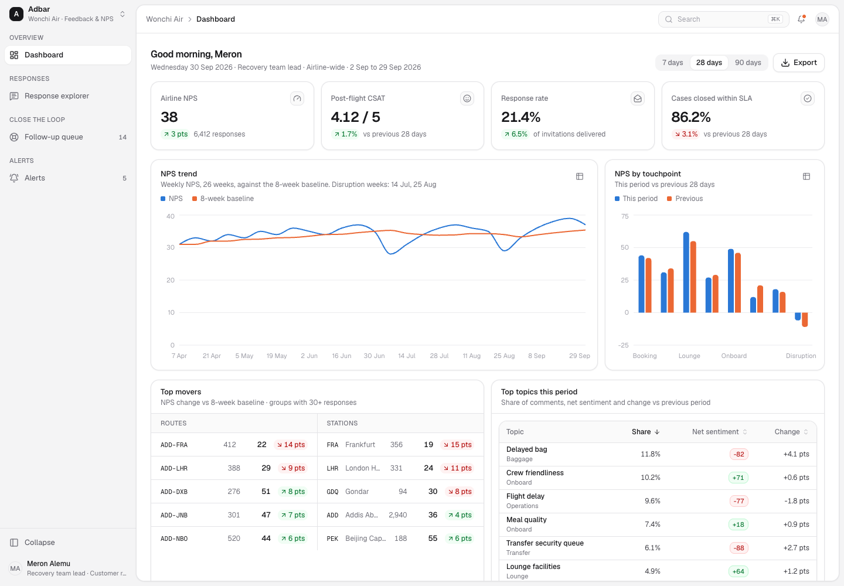Select Dashboard in sidebar
Screen dimensions: 844x586
coord(68,55)
